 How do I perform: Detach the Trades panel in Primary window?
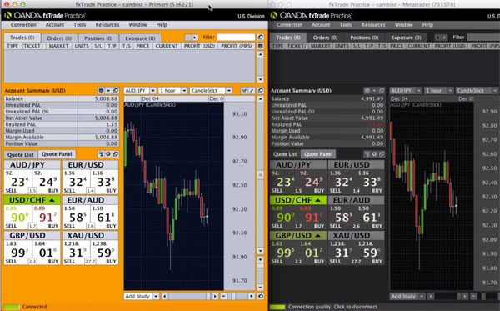point(261,38)
